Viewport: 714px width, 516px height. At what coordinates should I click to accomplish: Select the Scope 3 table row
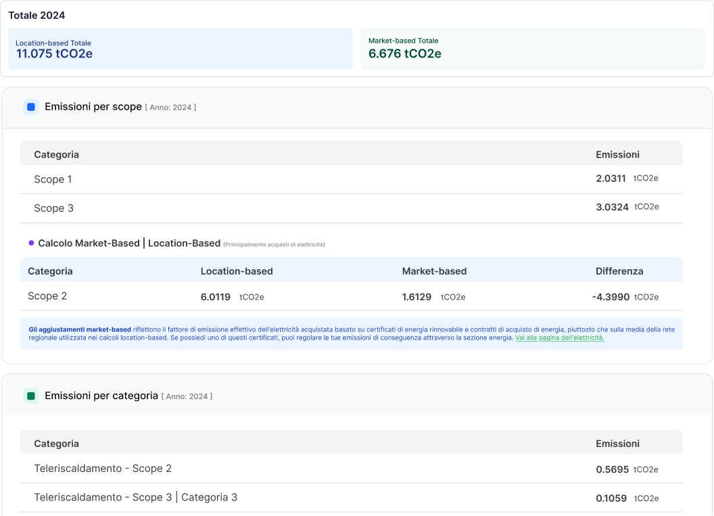(270, 208)
